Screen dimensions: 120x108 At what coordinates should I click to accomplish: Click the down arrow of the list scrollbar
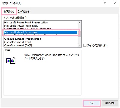click(x=79, y=45)
